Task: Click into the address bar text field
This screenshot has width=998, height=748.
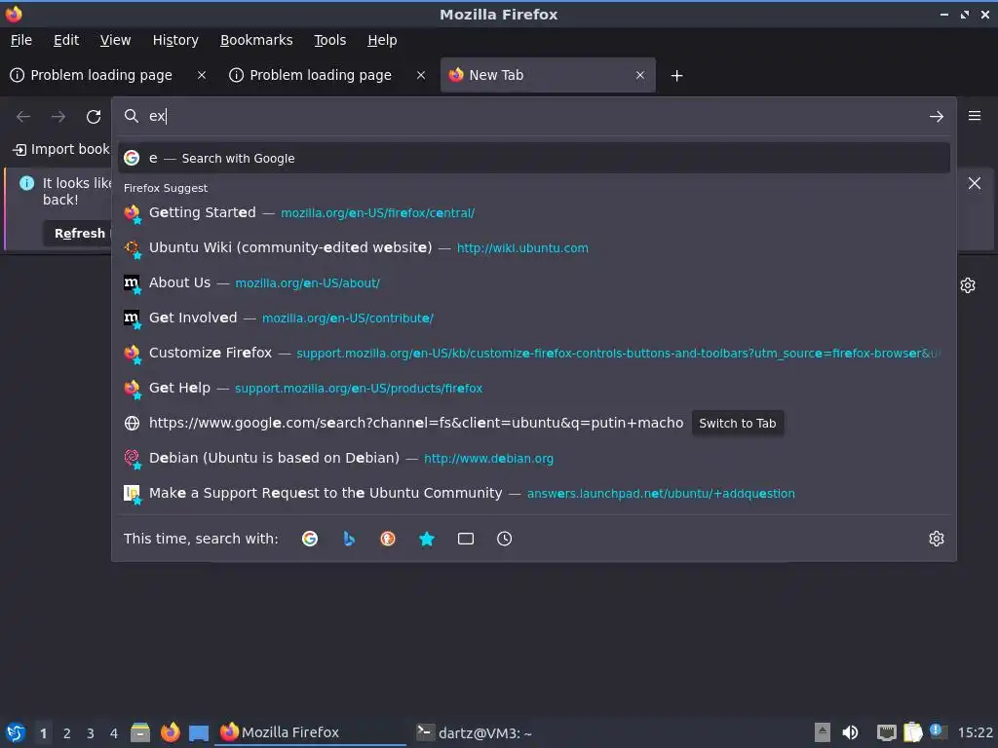Action: pos(535,116)
